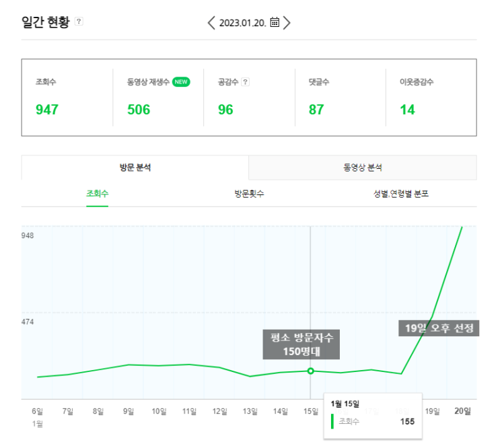Click the help icon next to 공감수

(x=246, y=82)
